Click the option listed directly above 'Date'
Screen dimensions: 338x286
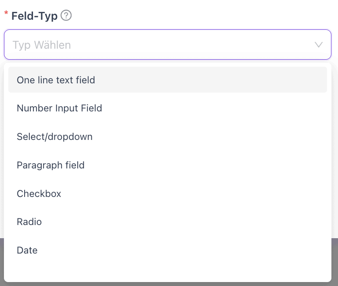point(29,222)
